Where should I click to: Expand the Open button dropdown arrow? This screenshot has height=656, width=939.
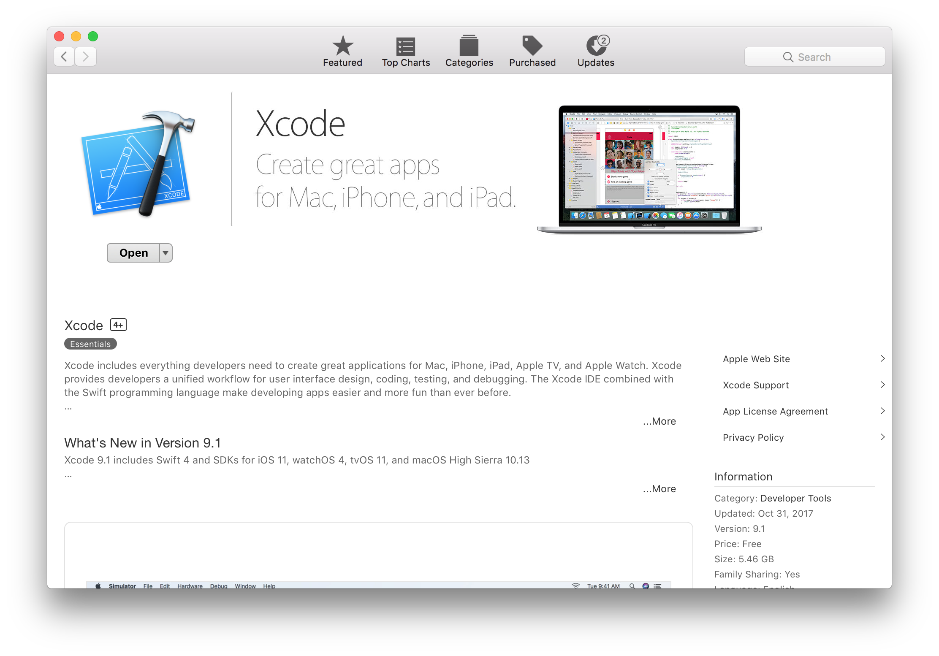165,252
